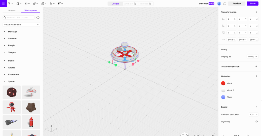This screenshot has height=136, width=262.
Task: Click the Preview button
Action: click(237, 4)
